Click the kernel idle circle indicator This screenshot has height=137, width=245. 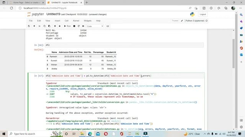tap(207, 21)
